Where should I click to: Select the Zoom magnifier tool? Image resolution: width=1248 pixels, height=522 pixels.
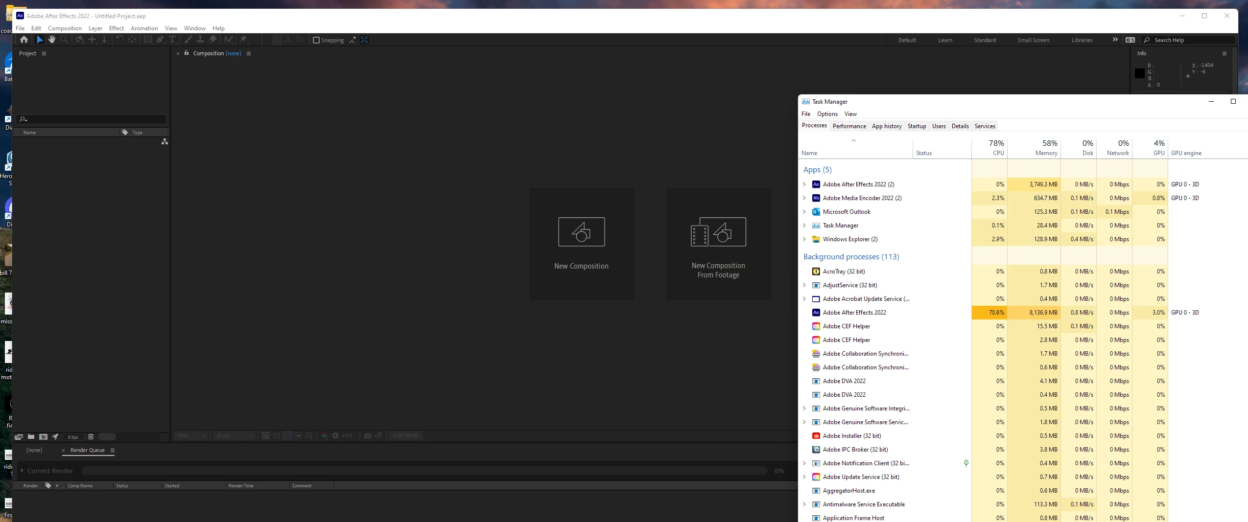point(64,40)
